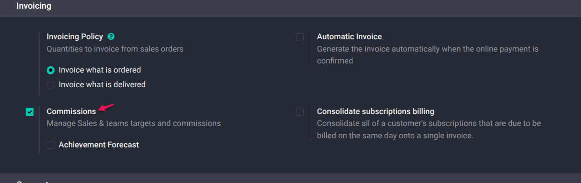Screen dimensions: 581x183
Task: Click the pink arrow pointing at Commissions
Action: click(x=106, y=108)
